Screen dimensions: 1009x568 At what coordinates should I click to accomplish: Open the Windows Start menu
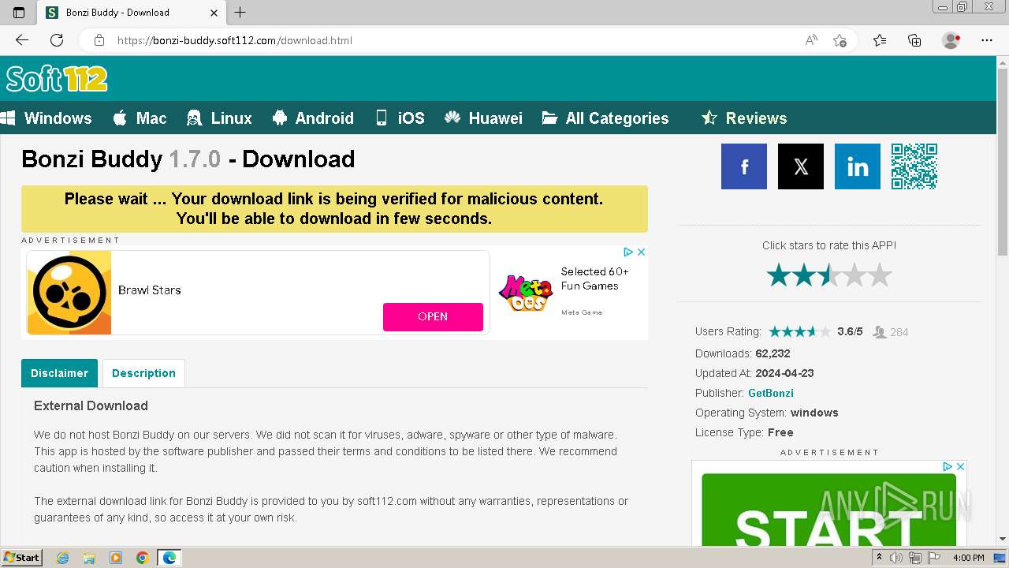tap(21, 557)
